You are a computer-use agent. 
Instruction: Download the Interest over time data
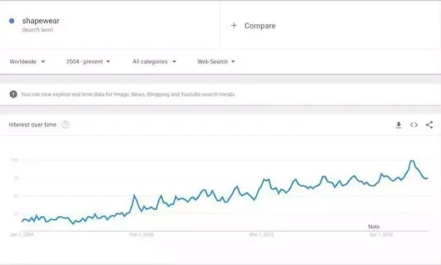click(398, 125)
